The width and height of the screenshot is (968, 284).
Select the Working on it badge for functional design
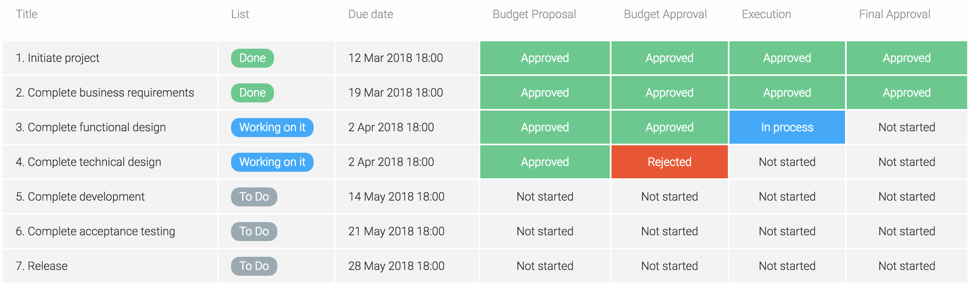pyautogui.click(x=272, y=127)
